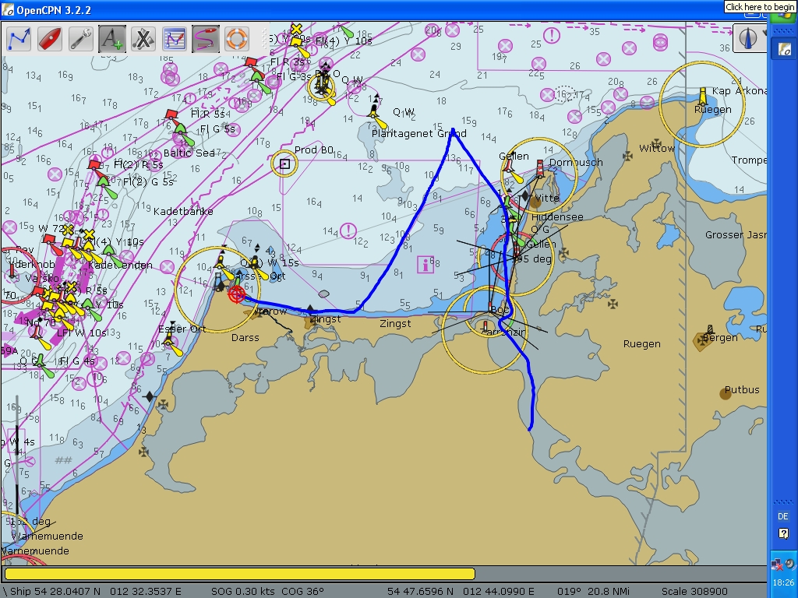The width and height of the screenshot is (798, 598).
Task: Click the OpenCPN taskbar button
Action: pos(784,49)
